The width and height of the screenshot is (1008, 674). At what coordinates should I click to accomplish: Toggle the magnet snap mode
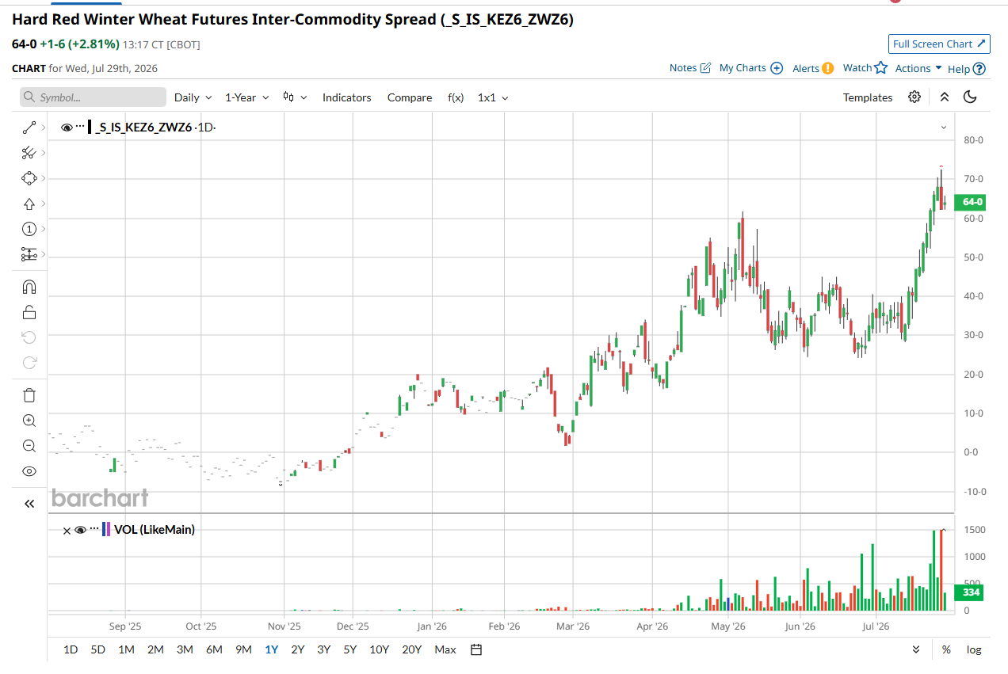[29, 286]
